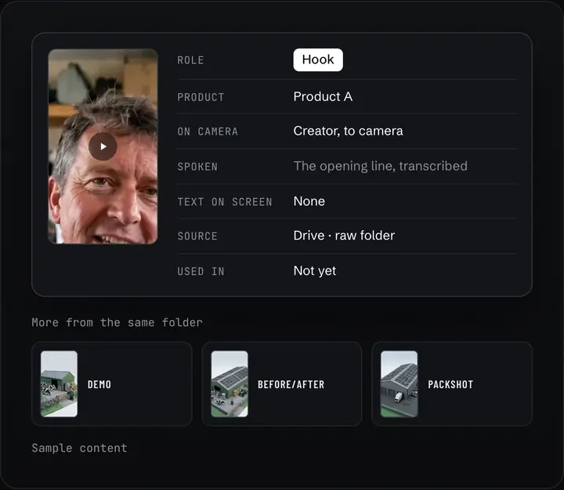Click the TEXT ON SCREEN label
The width and height of the screenshot is (564, 490).
[225, 202]
